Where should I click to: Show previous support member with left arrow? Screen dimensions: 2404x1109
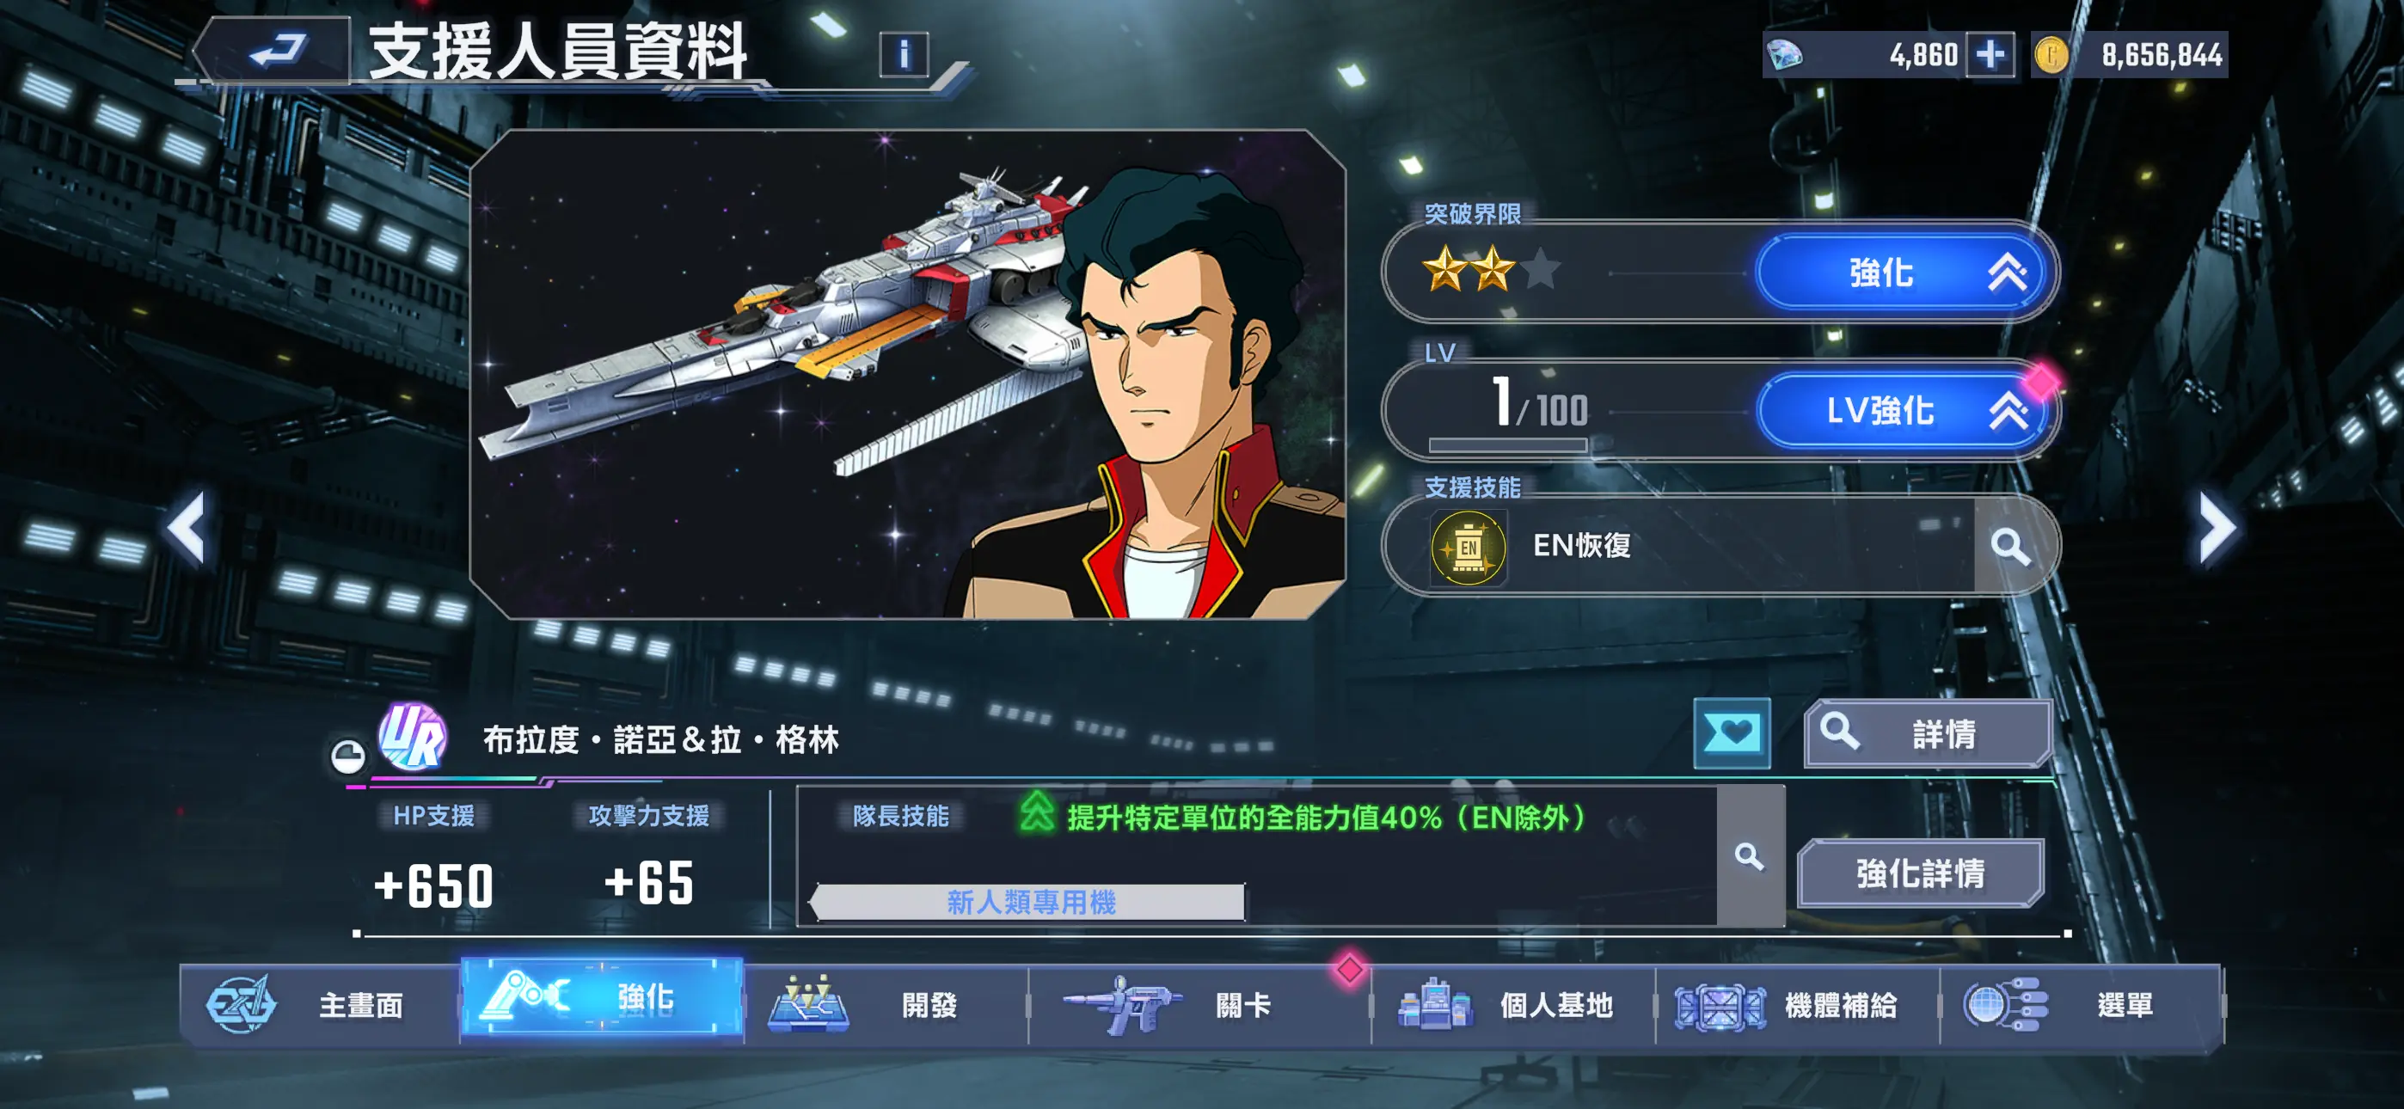(x=187, y=529)
